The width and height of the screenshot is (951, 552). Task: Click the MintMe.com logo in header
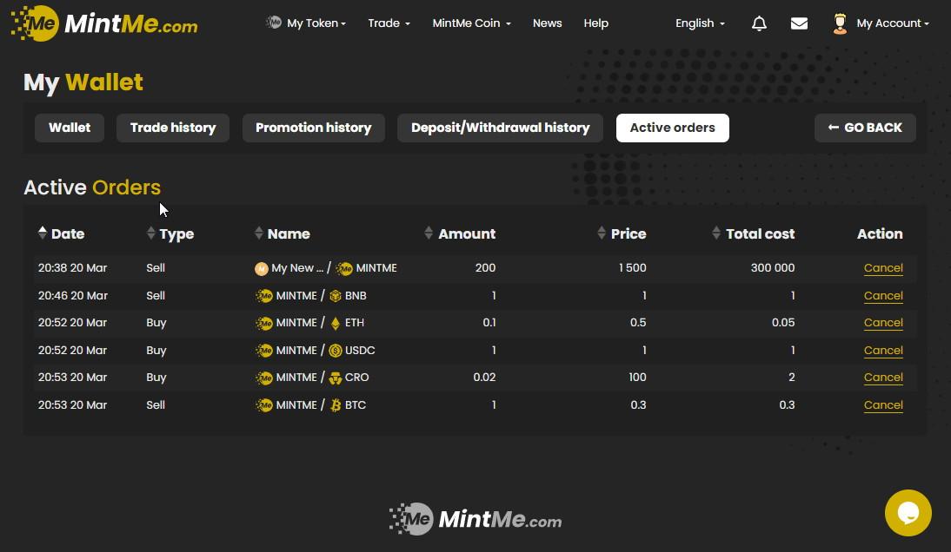(104, 23)
